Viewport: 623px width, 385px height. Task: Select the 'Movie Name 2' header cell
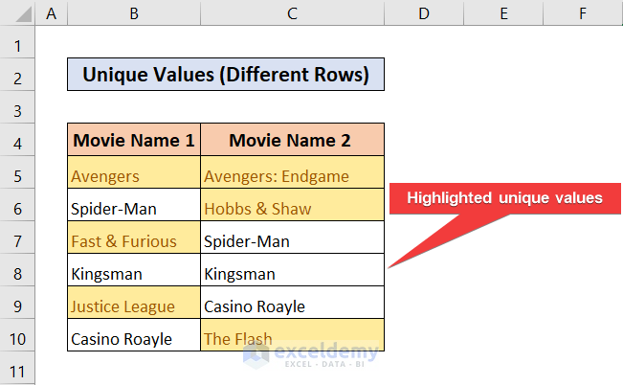point(292,141)
